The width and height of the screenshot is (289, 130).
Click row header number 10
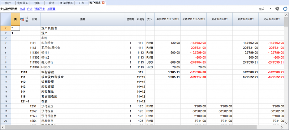tap(5, 72)
